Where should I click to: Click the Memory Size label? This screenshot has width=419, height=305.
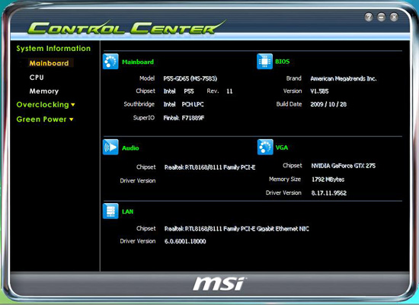(285, 179)
